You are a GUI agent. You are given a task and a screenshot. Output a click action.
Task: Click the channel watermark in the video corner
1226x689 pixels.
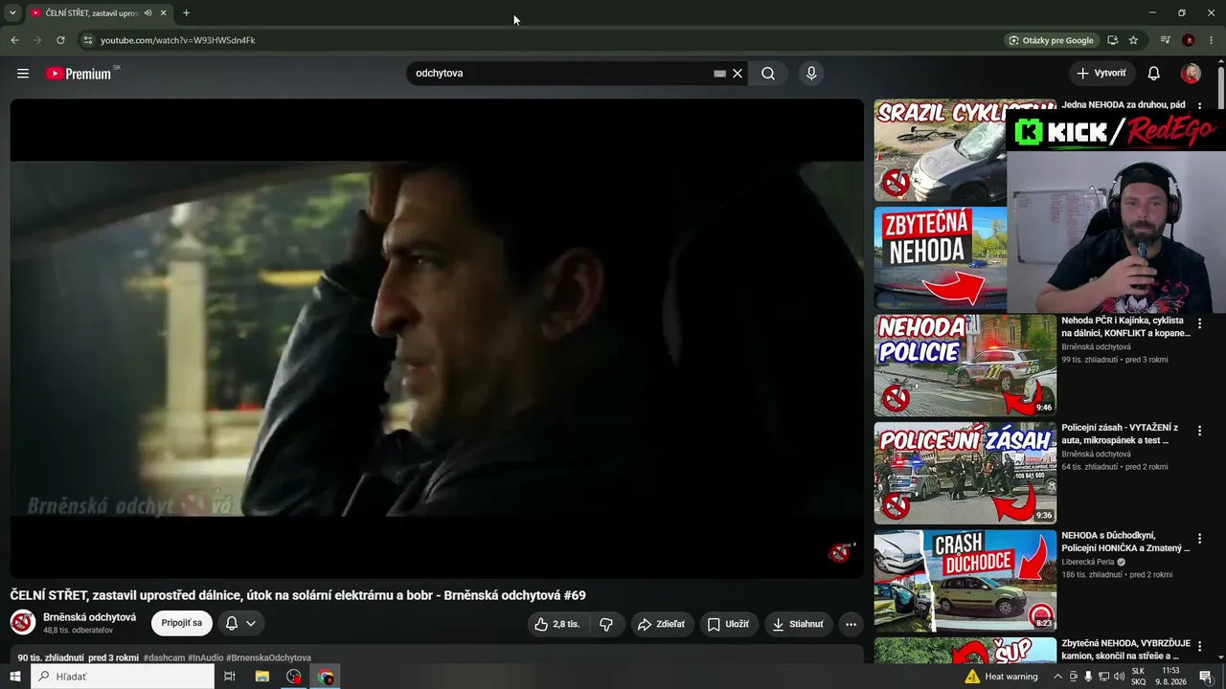840,552
